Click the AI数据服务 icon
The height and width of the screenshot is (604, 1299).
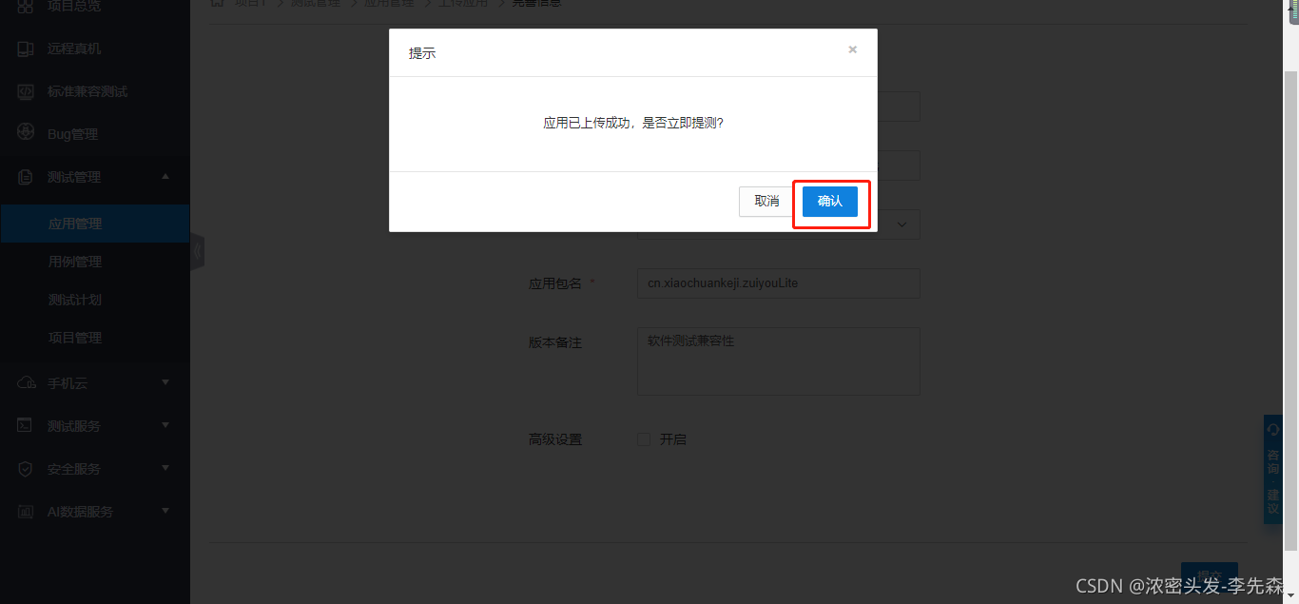[27, 511]
